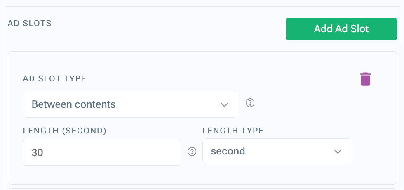Open help icon beside Ad Slot Type

click(x=250, y=103)
